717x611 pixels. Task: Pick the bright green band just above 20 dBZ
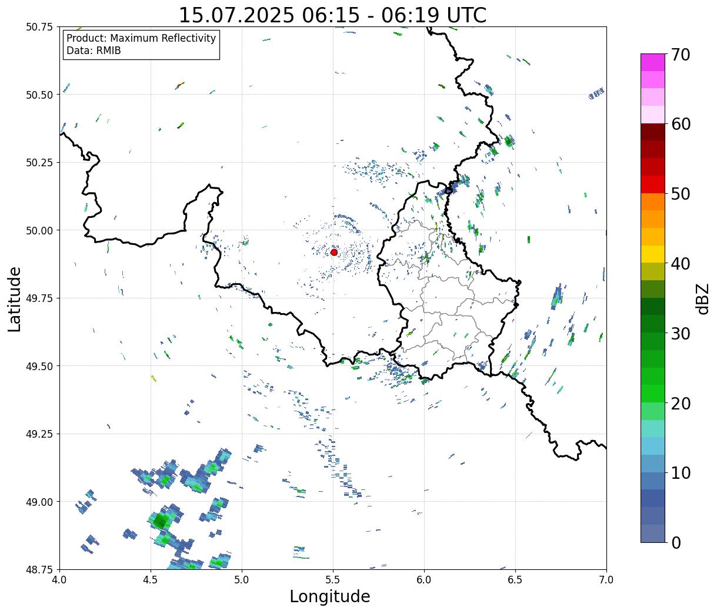tap(653, 394)
